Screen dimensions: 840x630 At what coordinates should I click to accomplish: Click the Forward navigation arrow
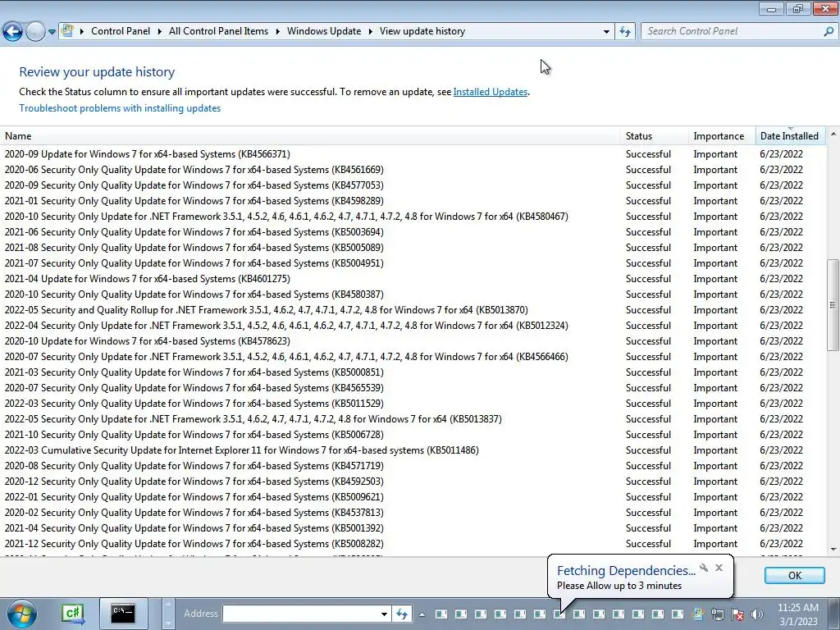[x=34, y=32]
